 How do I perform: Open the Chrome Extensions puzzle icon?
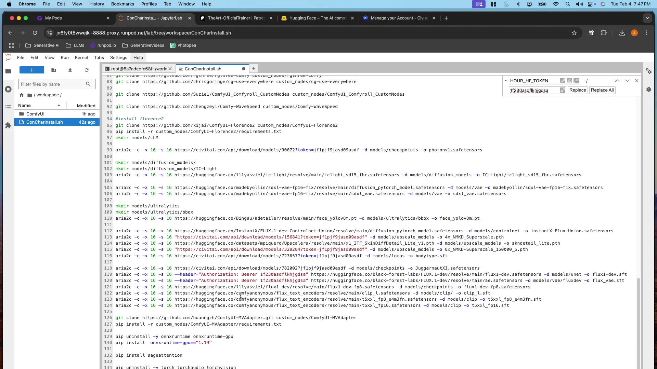(604, 33)
